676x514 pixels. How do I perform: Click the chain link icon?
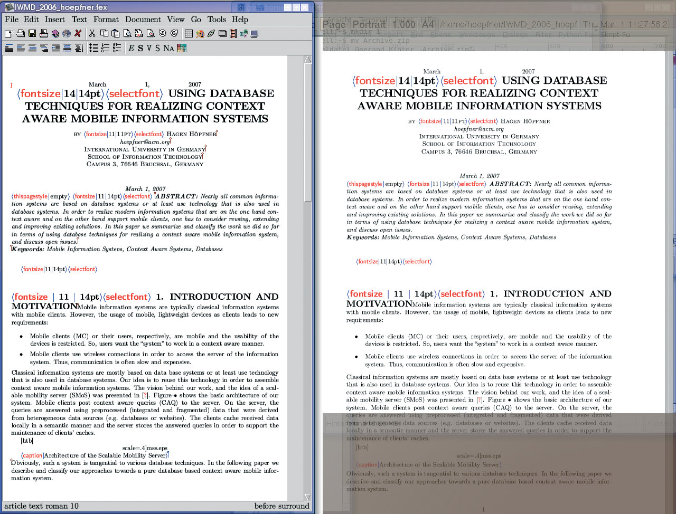211,33
